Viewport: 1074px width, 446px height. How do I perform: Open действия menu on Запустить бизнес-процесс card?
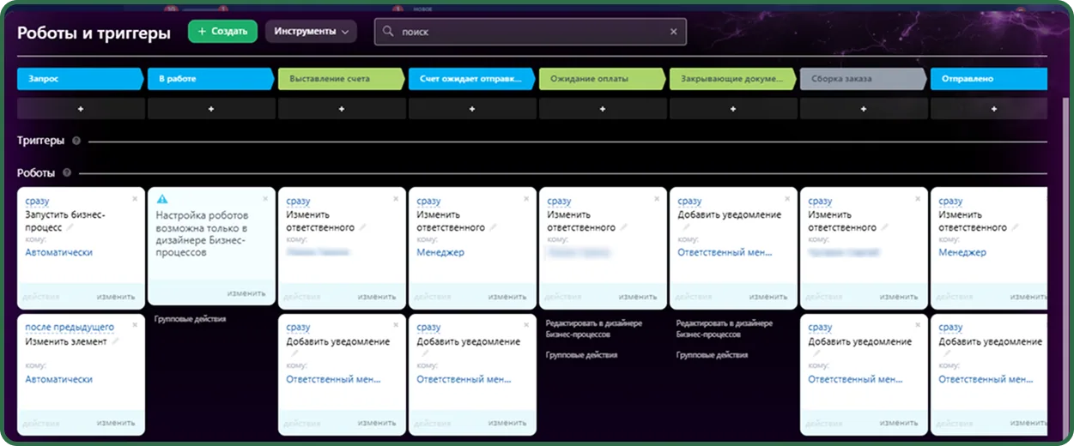click(41, 297)
